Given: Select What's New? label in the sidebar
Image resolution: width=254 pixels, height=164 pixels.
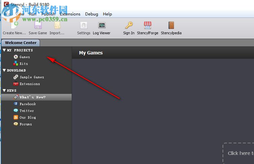Looking at the screenshot, I should tap(32, 97).
